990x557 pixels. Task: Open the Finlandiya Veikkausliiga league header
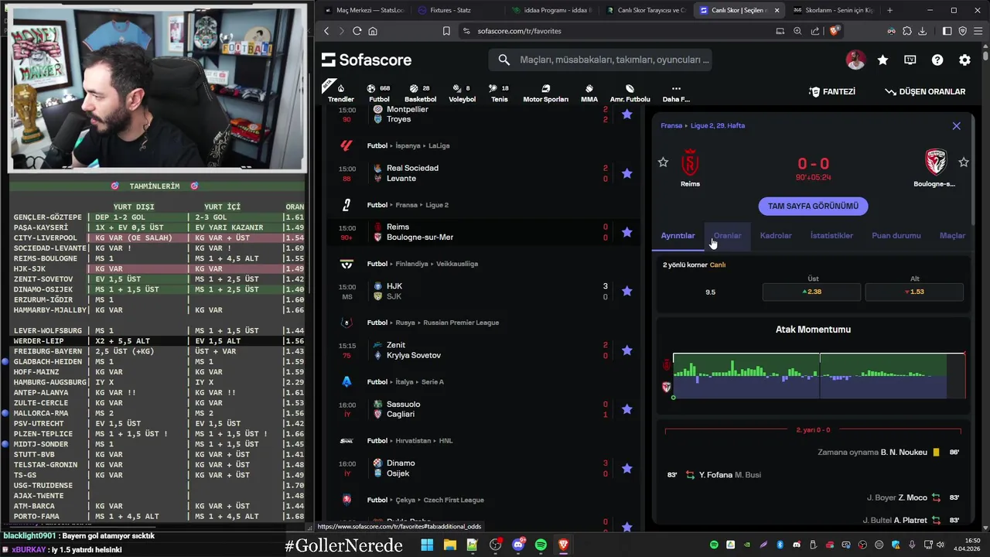422,264
